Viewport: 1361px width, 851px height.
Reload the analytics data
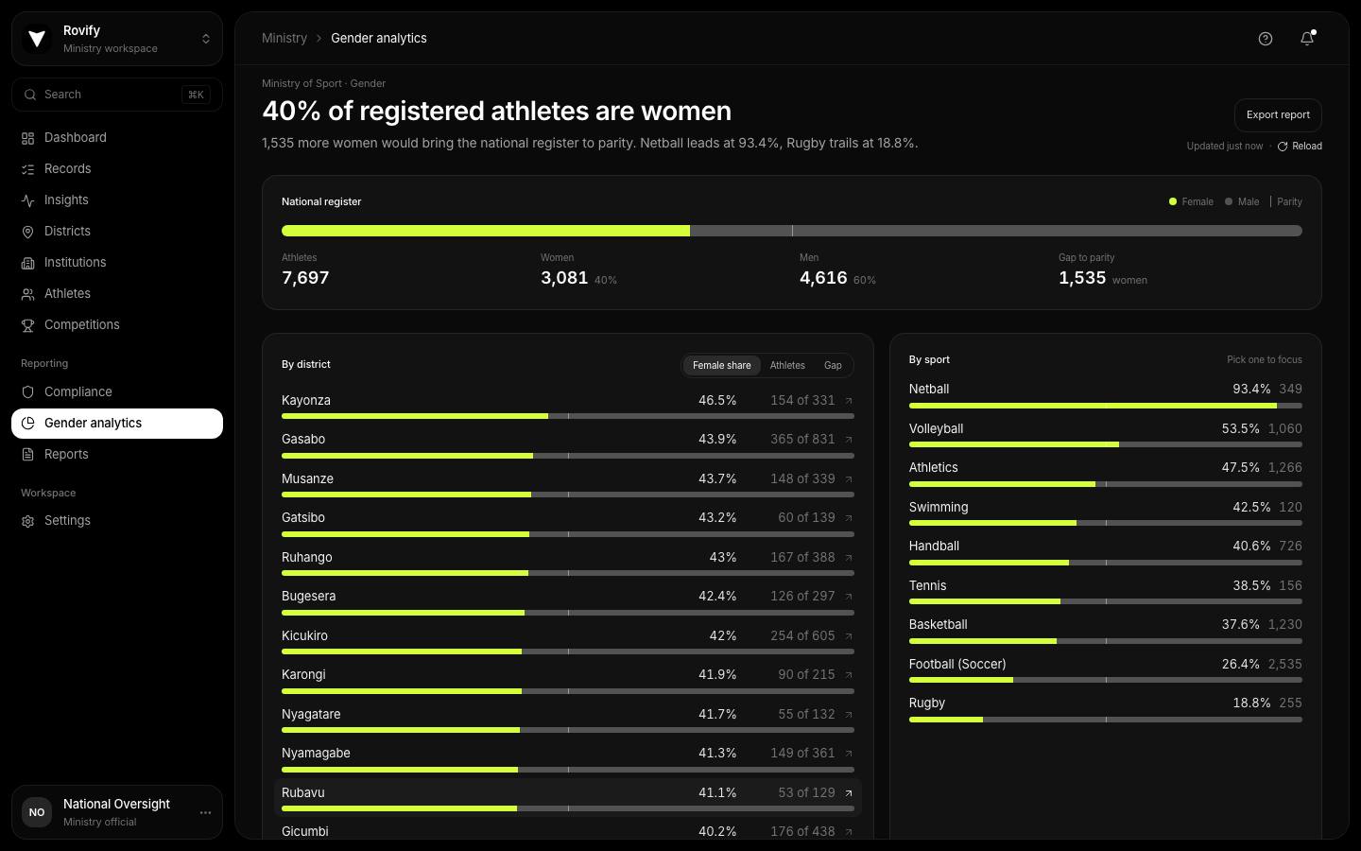pyautogui.click(x=1300, y=147)
